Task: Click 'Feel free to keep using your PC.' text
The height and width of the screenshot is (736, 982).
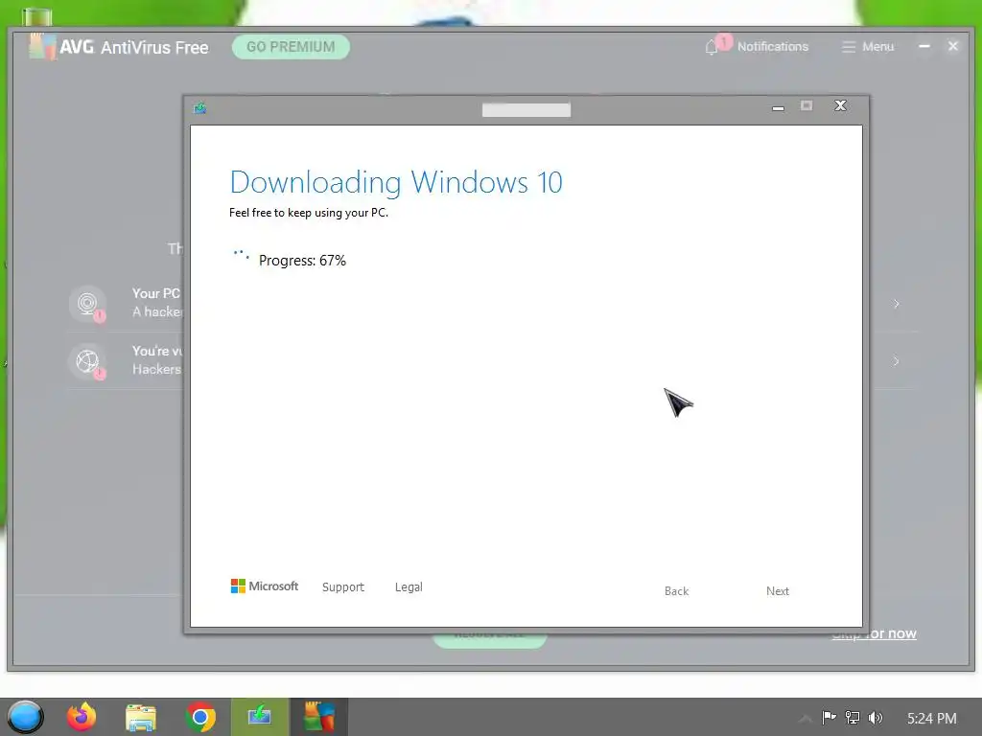Action: [308, 213]
